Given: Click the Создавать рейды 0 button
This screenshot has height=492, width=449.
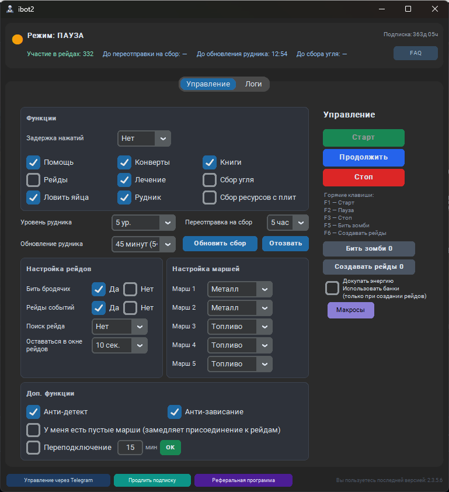Looking at the screenshot, I should (x=369, y=267).
